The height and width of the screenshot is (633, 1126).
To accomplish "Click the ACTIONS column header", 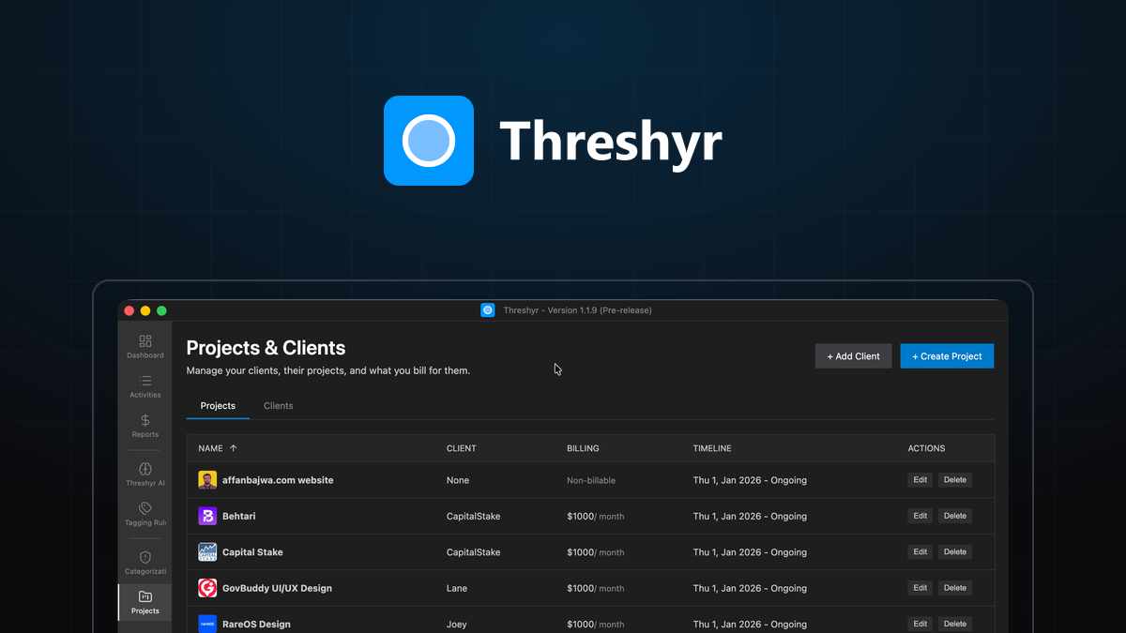I will 926,448.
